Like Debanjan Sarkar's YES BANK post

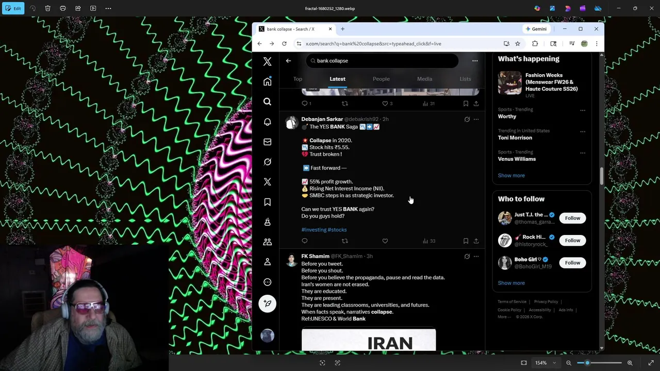click(385, 241)
